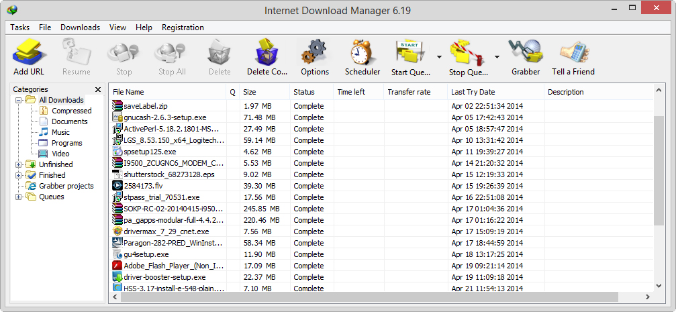Open the Tasks menu
This screenshot has width=676, height=312.
(20, 28)
